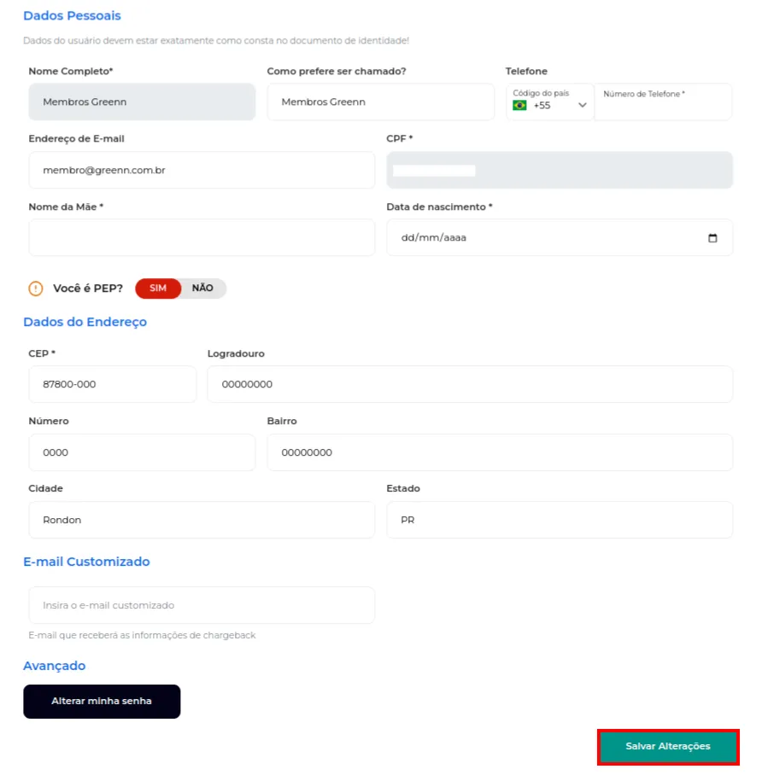Focus the Cidade field showing Rondon
This screenshot has height=775, width=762.
(x=202, y=520)
